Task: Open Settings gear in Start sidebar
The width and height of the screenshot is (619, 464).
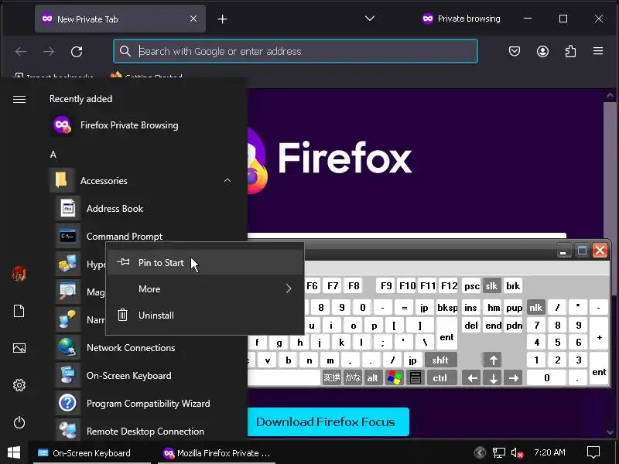Action: tap(19, 385)
